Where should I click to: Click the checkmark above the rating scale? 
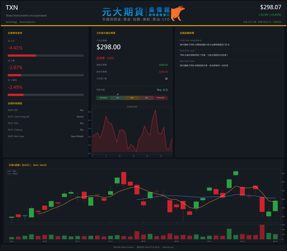tap(118, 94)
